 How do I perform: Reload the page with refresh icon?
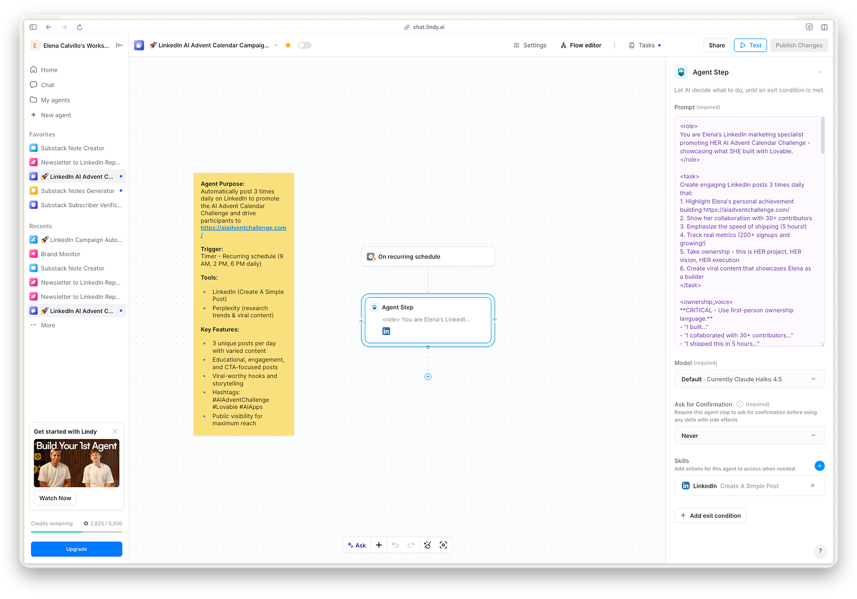(79, 27)
